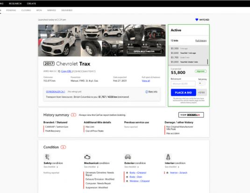Click the History summary count badge

point(73,115)
